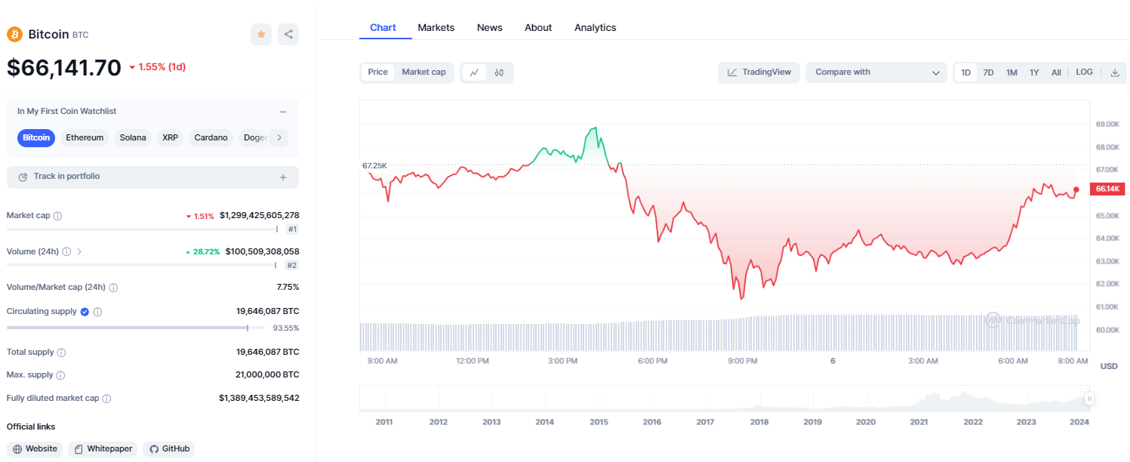Select the Market cap toggle

(423, 72)
